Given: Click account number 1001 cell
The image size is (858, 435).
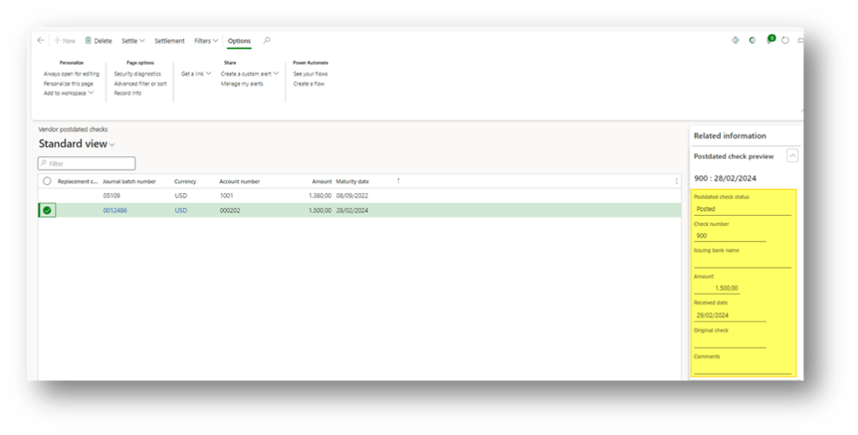Looking at the screenshot, I should (226, 196).
